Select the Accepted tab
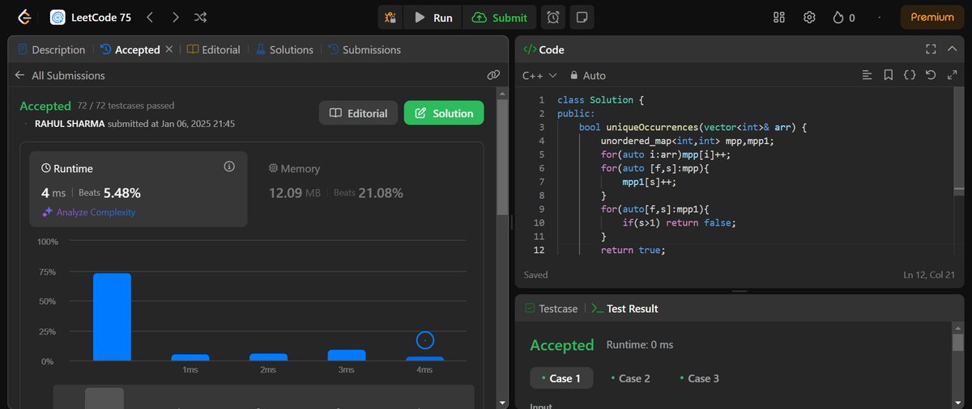This screenshot has height=409, width=972. point(130,49)
